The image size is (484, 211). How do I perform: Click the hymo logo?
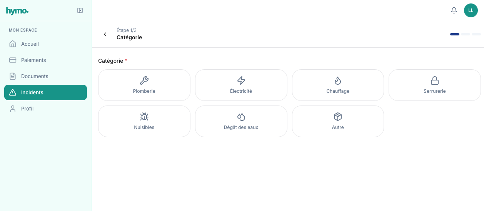click(x=17, y=11)
